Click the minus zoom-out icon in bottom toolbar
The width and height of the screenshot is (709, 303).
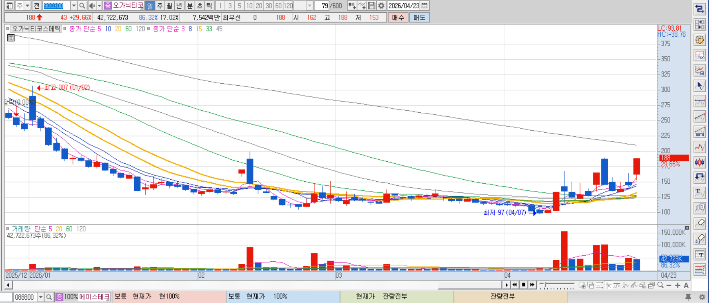tap(669, 285)
